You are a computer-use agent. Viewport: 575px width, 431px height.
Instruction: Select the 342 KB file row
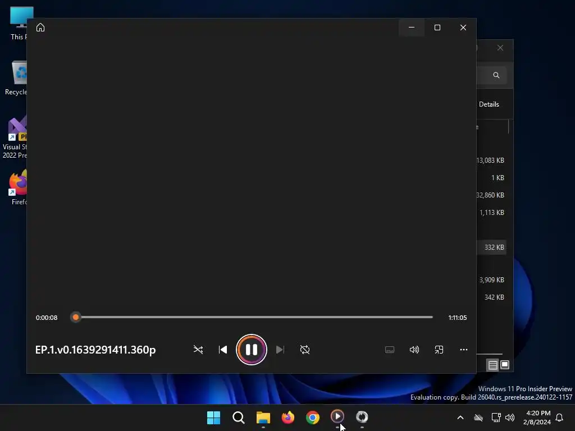[x=491, y=297]
